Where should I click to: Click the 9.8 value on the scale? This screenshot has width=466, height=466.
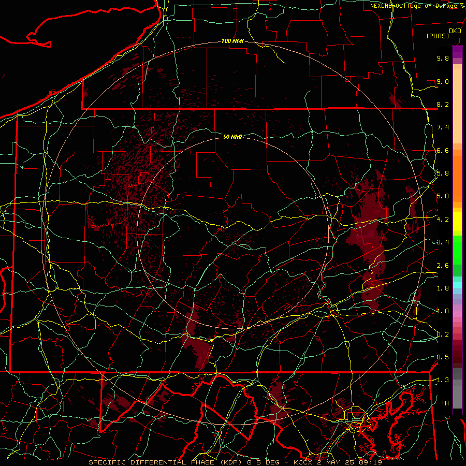pos(443,58)
